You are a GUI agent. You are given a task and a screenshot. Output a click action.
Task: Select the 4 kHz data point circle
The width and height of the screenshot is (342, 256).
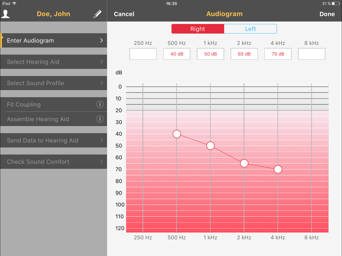(x=278, y=169)
